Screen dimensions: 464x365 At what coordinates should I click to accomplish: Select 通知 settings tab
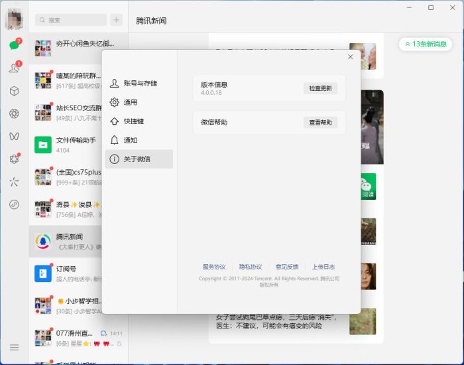click(x=139, y=140)
